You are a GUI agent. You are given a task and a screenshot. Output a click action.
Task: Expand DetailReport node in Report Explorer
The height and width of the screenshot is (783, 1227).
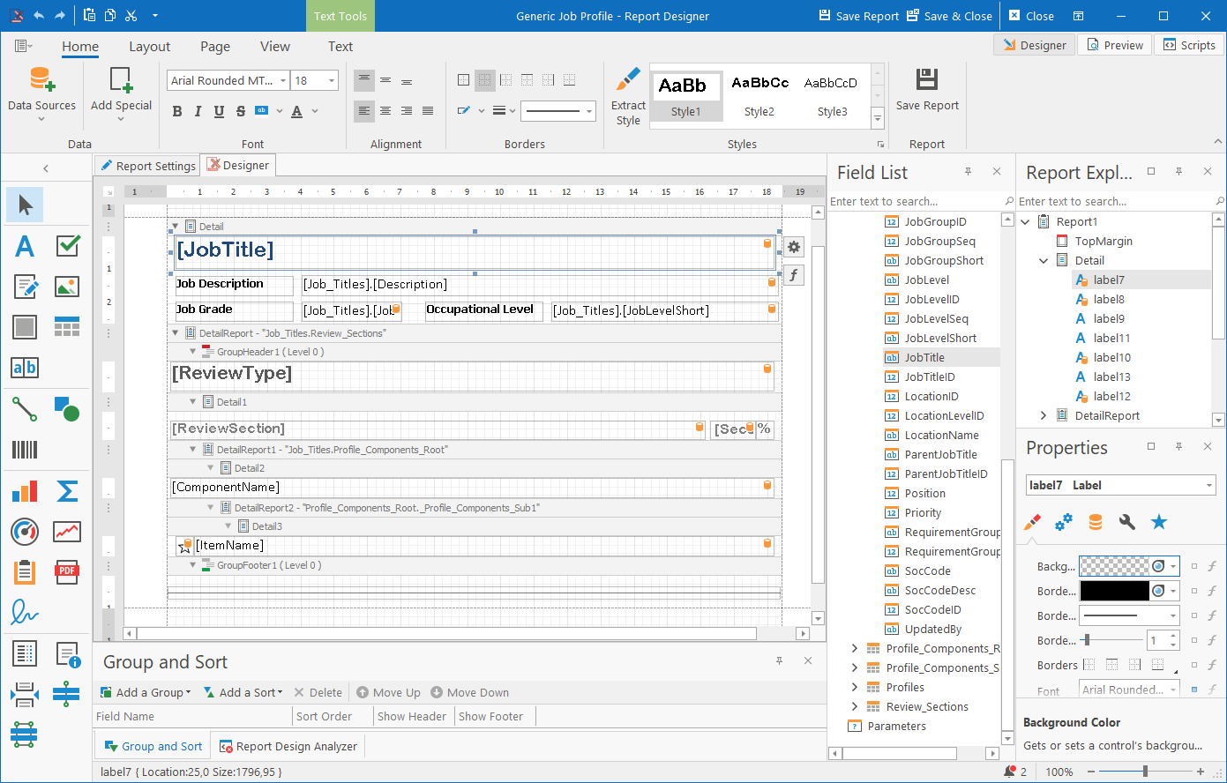[1044, 415]
